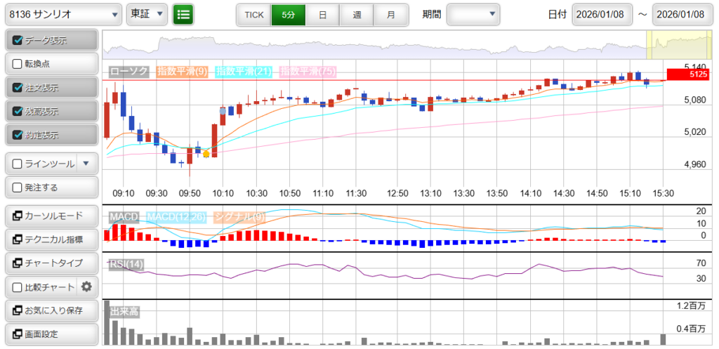Switch to the TICK timeframe tab
Screen dimensions: 719x349
pyautogui.click(x=253, y=14)
